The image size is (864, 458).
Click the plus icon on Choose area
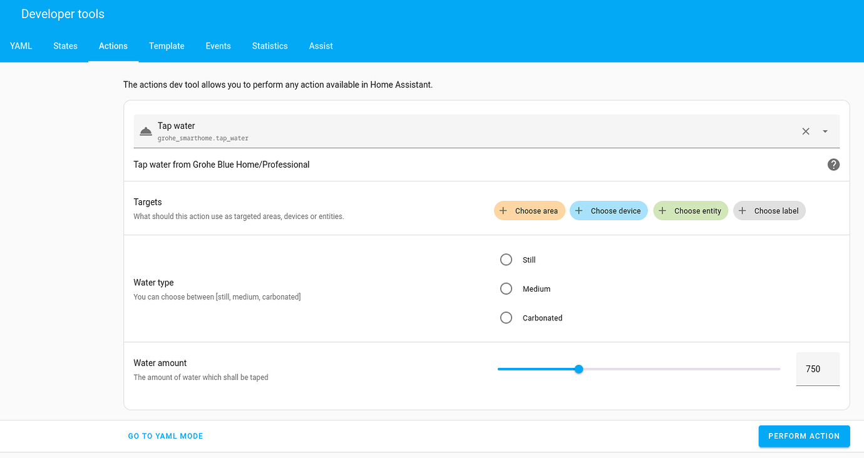503,211
